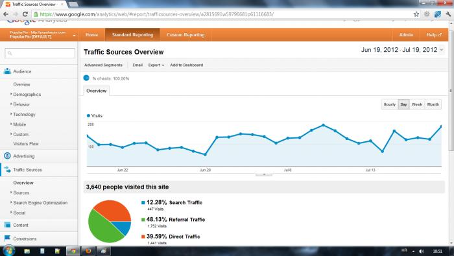Switch graph to Day view

tap(403, 104)
